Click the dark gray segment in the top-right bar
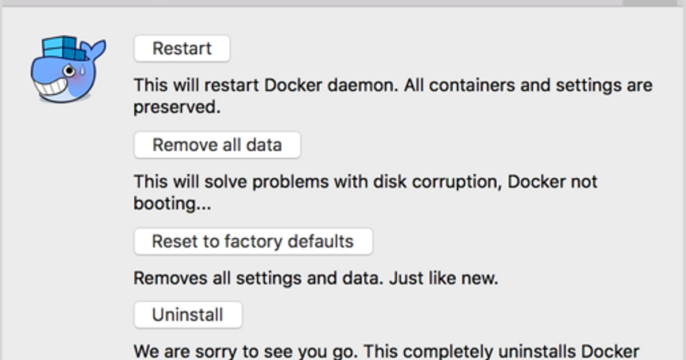The image size is (686, 360). 649,3
